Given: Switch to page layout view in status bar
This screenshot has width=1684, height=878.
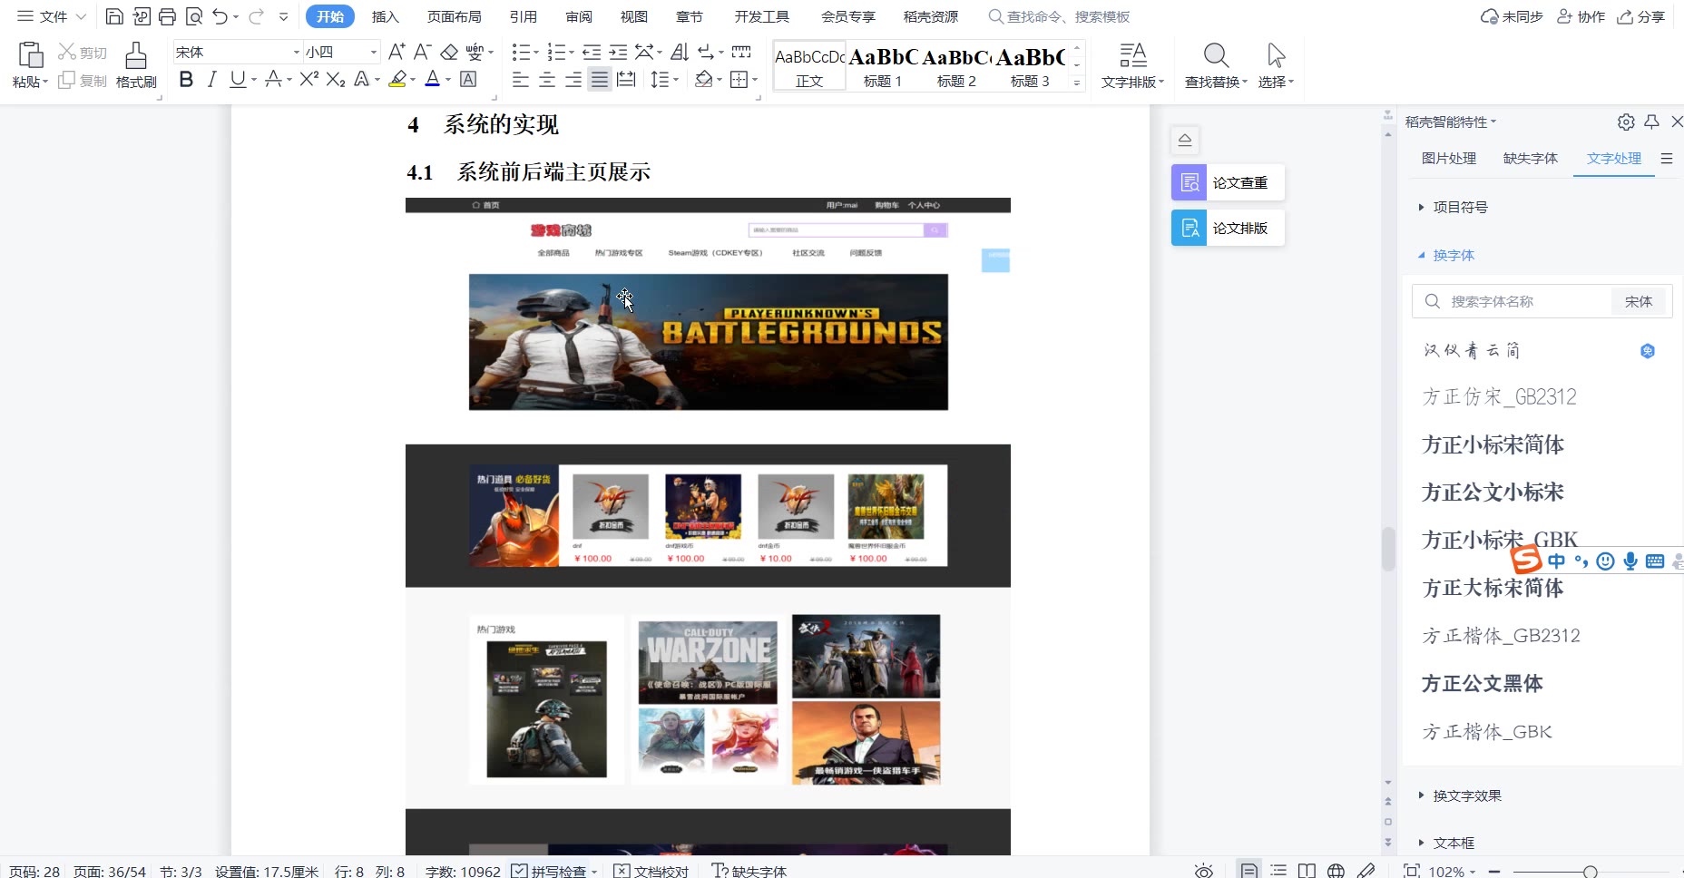Looking at the screenshot, I should (1249, 871).
